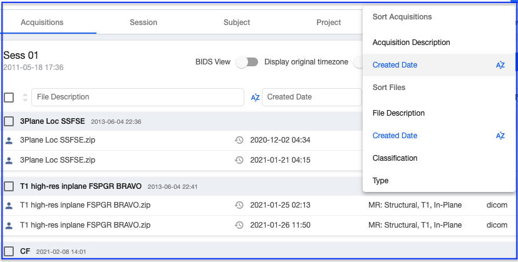
Task: Open the Subject tab
Action: [x=237, y=23]
